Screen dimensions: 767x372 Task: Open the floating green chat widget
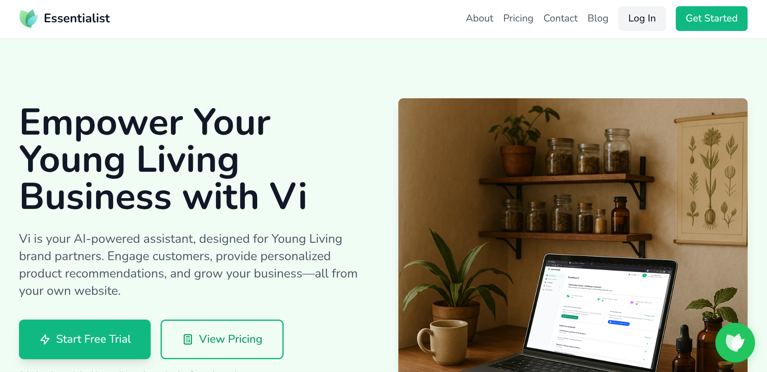735,343
